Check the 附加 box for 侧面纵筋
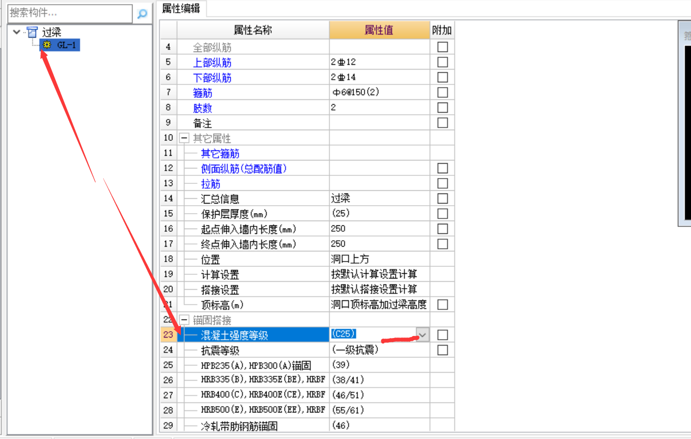Viewport: 691px width, 439px height. pos(443,168)
